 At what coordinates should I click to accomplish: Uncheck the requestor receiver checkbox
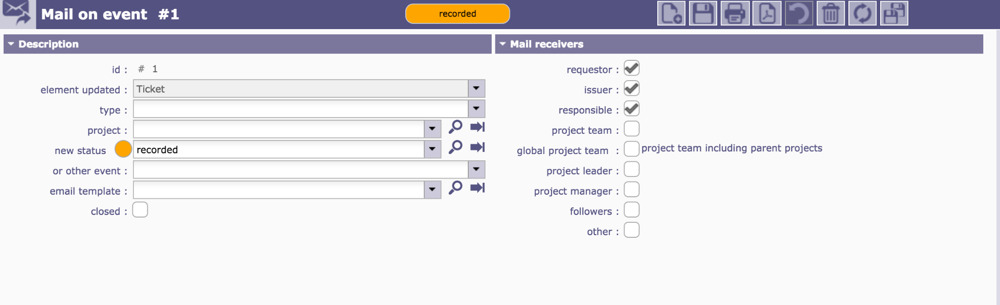[x=631, y=68]
